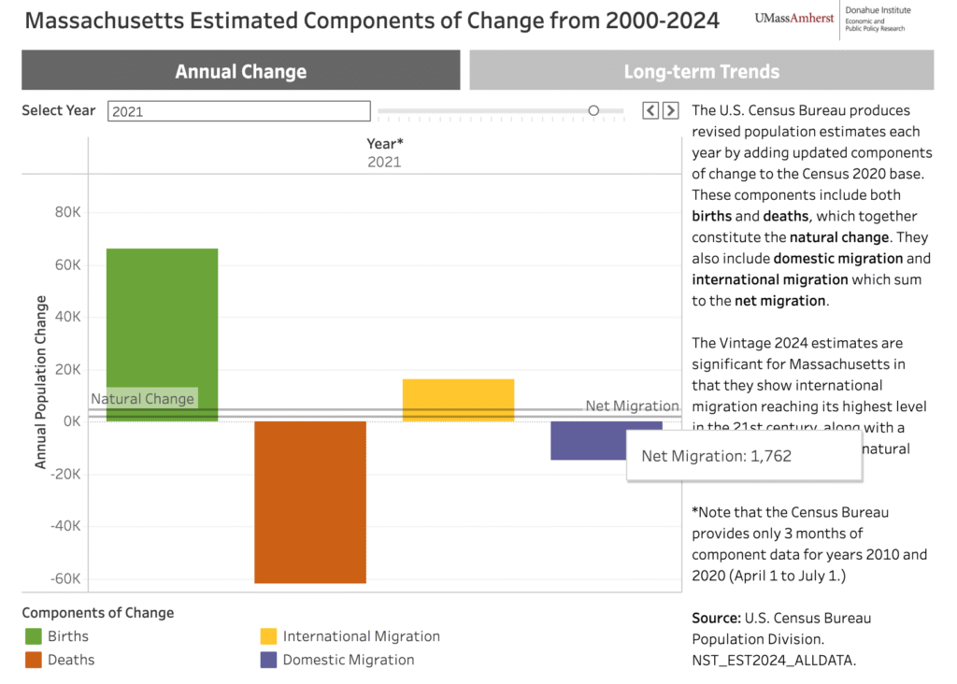Click the Natural Change reference line label
The image size is (957, 684).
[x=142, y=398]
